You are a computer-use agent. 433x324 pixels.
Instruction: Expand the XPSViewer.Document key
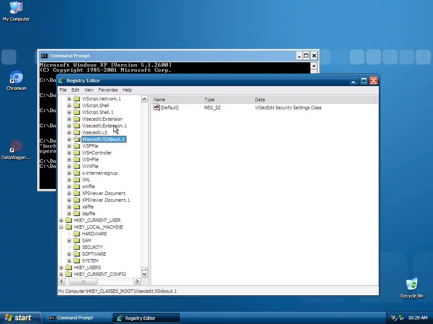coord(69,193)
